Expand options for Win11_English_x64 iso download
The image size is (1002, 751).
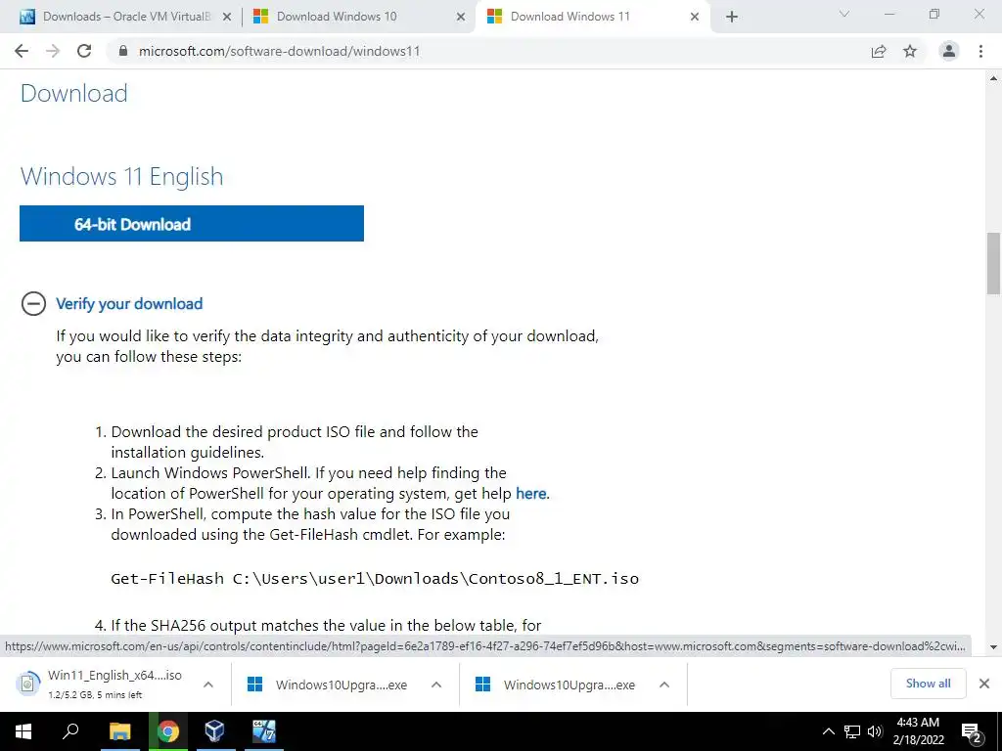click(208, 684)
